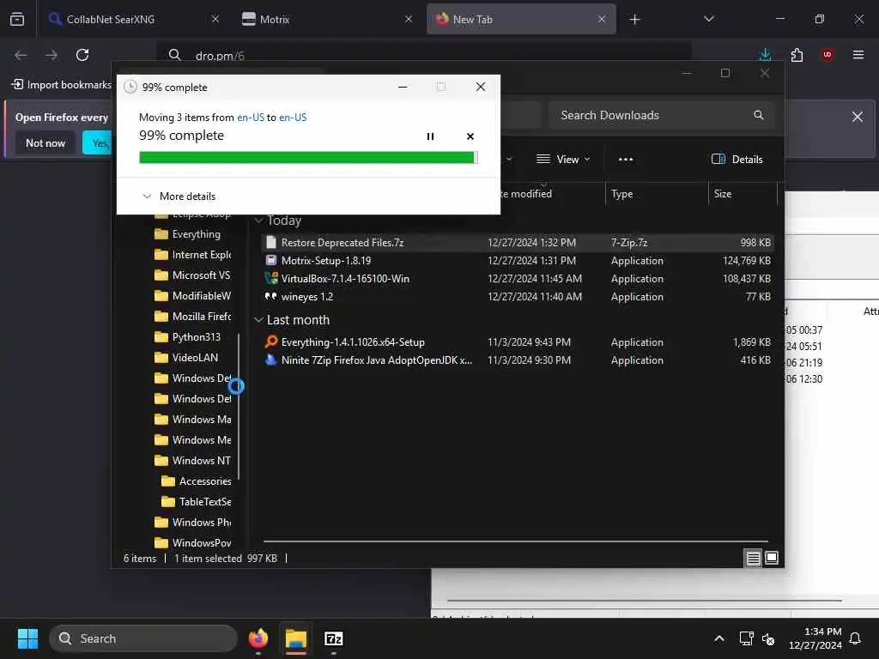Select the Python313 folder
This screenshot has width=879, height=659.
[187, 336]
